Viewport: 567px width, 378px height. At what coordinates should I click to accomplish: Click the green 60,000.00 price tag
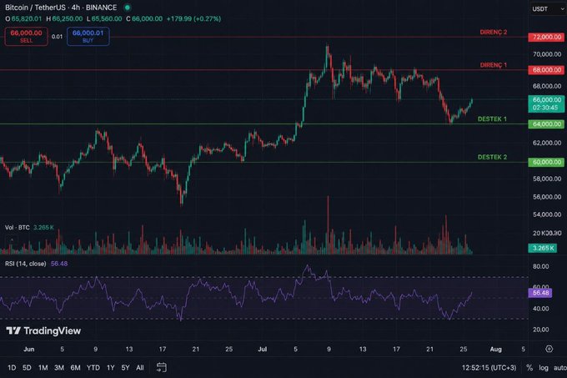click(546, 162)
